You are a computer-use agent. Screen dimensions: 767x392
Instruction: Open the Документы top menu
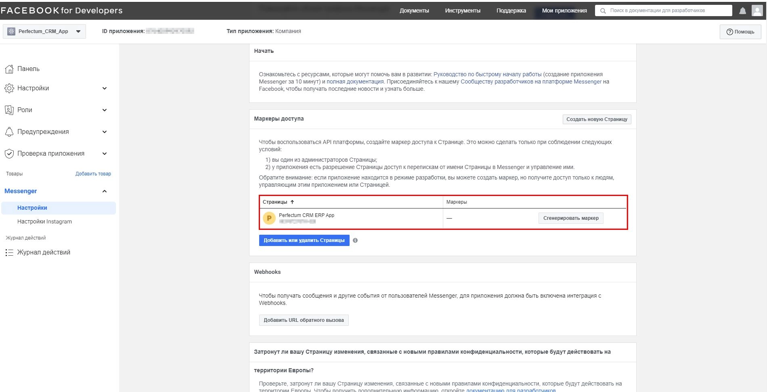tap(414, 11)
